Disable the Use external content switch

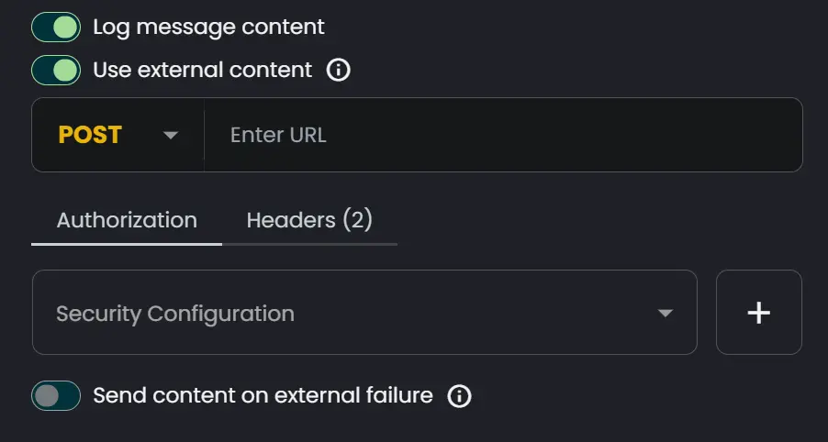pyautogui.click(x=56, y=70)
